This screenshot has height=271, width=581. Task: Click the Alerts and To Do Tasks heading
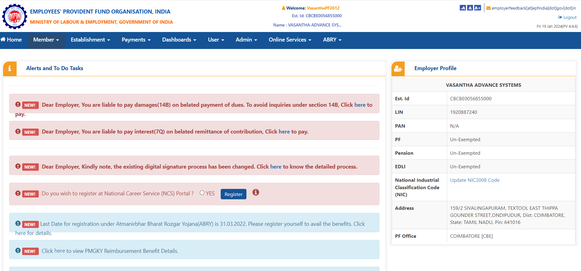[55, 68]
